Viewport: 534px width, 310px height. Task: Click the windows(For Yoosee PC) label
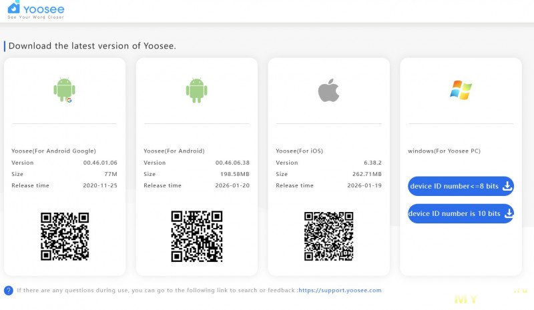tap(444, 151)
